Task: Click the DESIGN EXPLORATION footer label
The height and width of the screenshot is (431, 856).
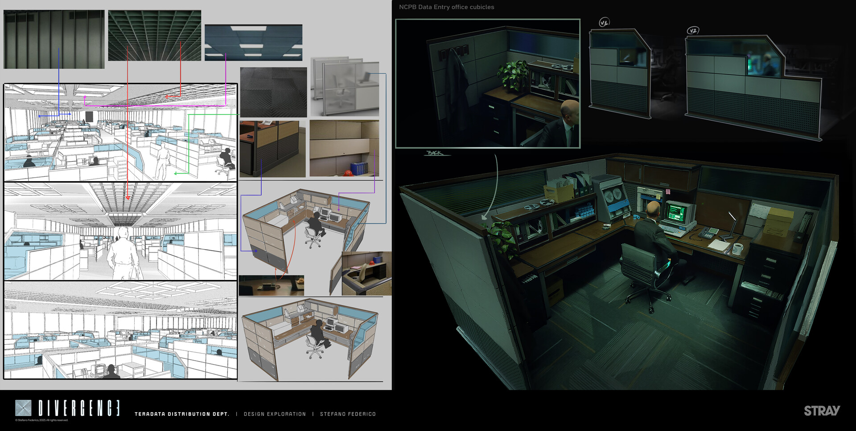Action: click(275, 414)
